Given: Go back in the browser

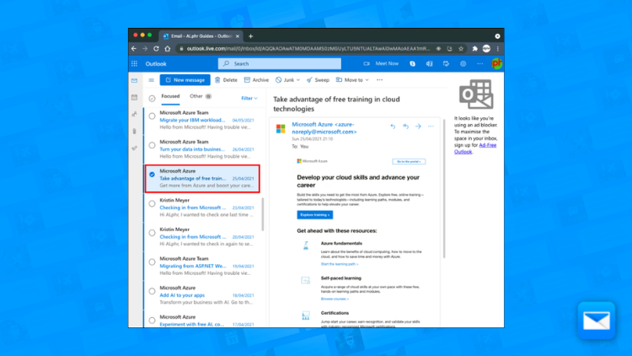Looking at the screenshot, I should click(x=134, y=48).
